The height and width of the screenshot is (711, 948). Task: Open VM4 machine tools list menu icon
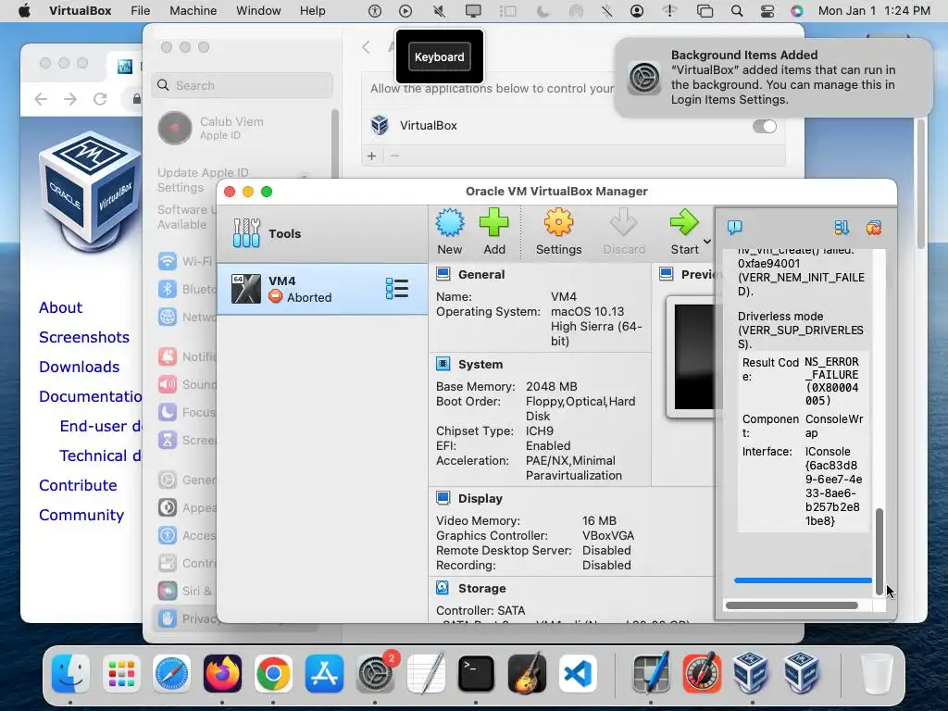pyautogui.click(x=397, y=289)
